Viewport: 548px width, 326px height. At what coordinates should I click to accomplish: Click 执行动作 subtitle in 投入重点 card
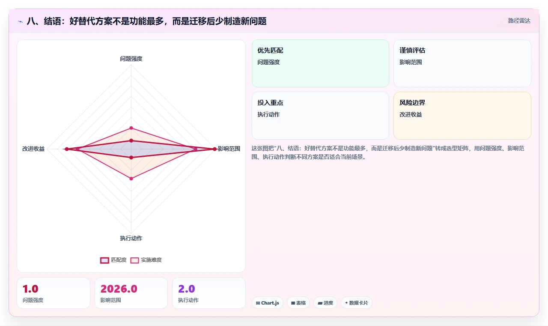(x=268, y=114)
